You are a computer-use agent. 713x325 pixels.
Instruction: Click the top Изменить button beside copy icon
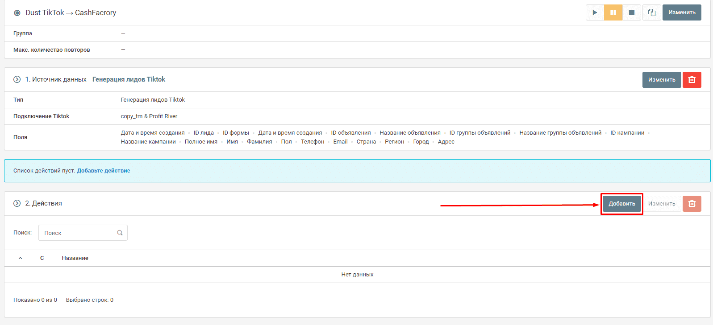[x=681, y=12]
